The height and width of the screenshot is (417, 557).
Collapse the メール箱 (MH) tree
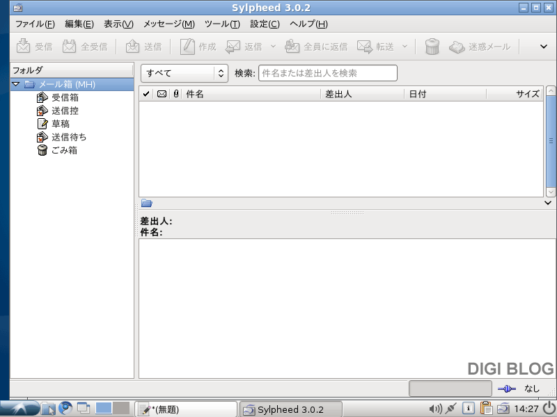click(x=15, y=84)
